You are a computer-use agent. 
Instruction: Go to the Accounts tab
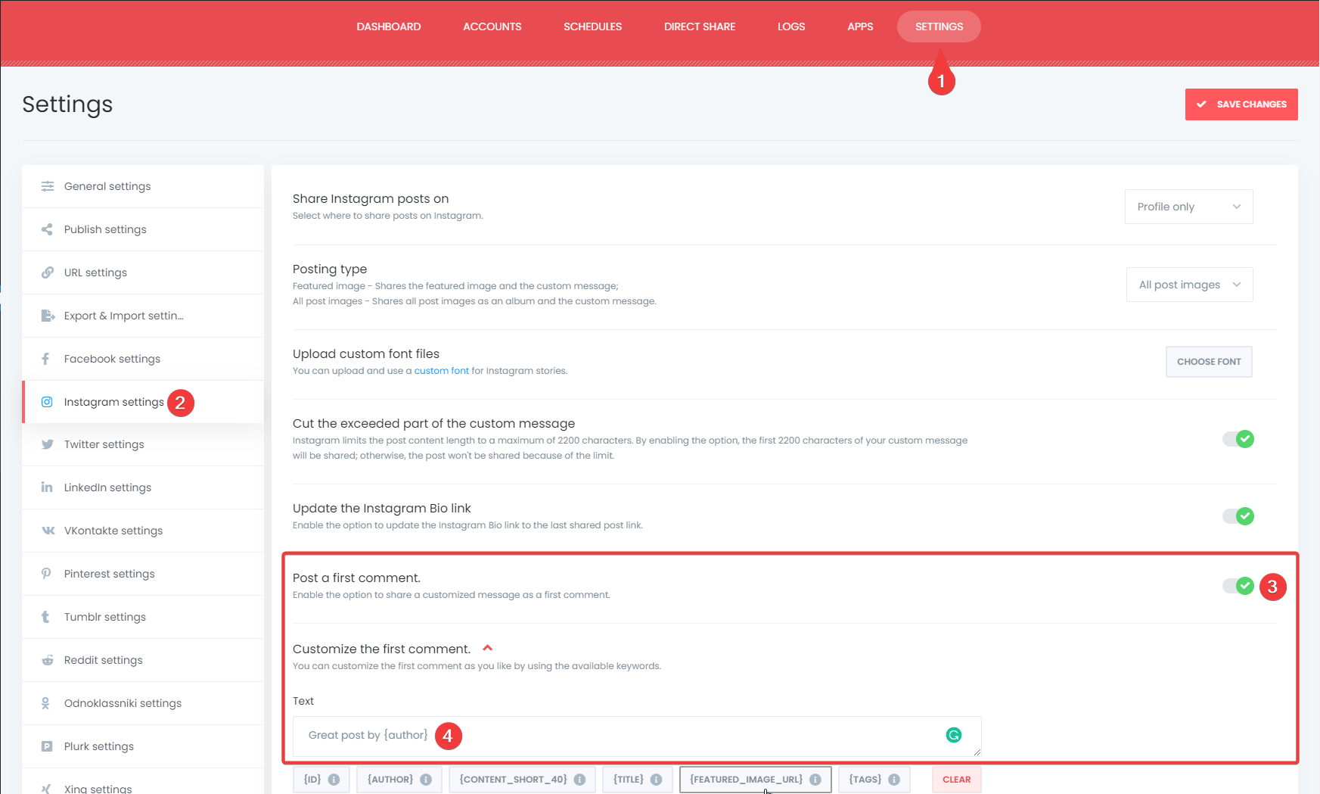point(492,26)
